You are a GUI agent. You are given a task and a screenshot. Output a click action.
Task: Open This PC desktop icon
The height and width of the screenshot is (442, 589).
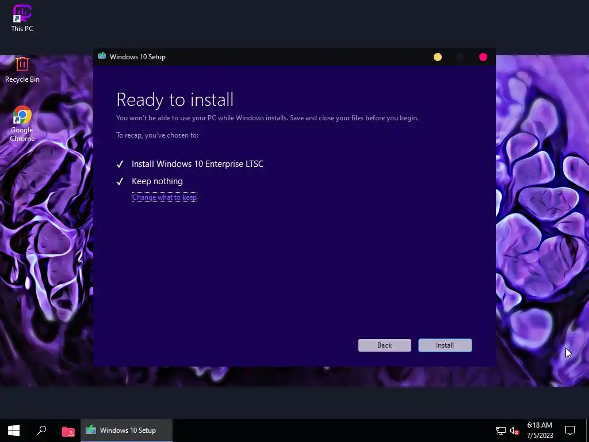pos(22,18)
